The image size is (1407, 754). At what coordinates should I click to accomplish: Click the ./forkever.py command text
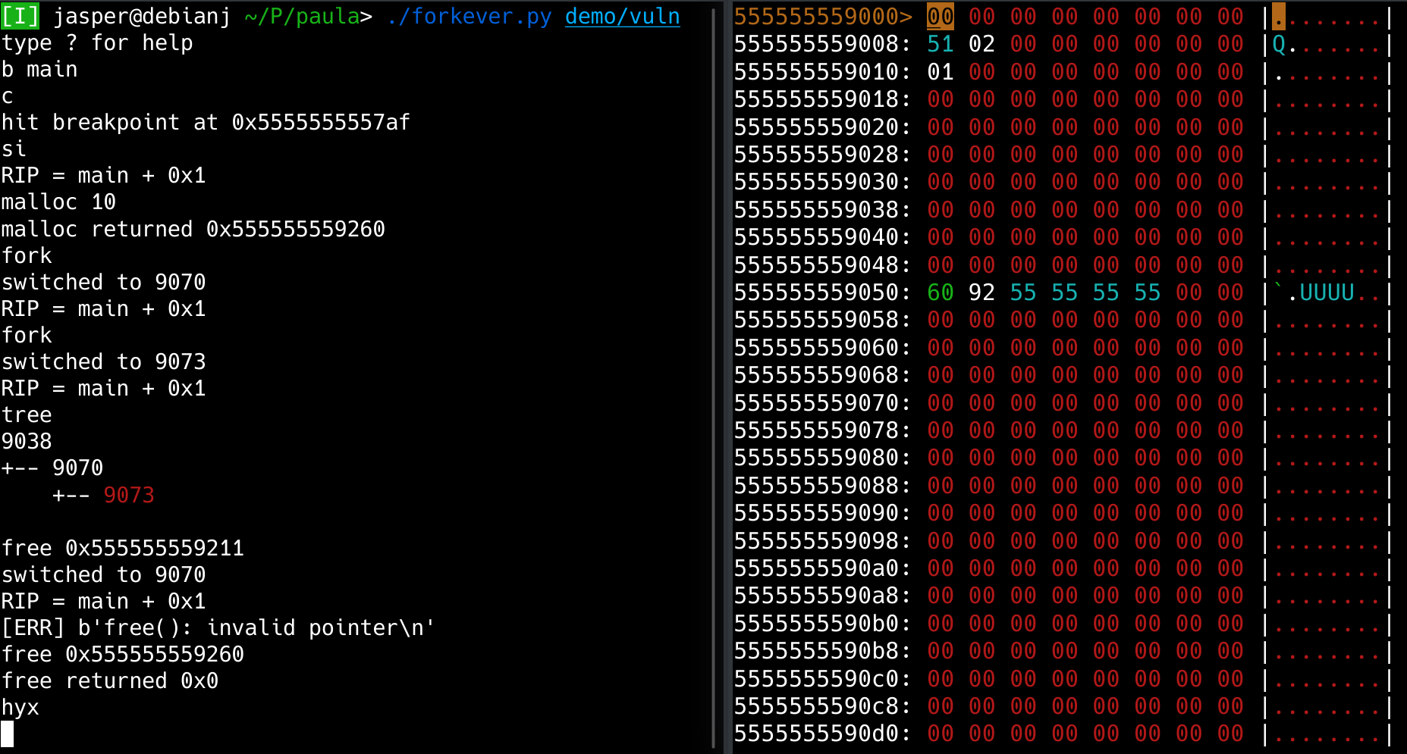pos(469,16)
